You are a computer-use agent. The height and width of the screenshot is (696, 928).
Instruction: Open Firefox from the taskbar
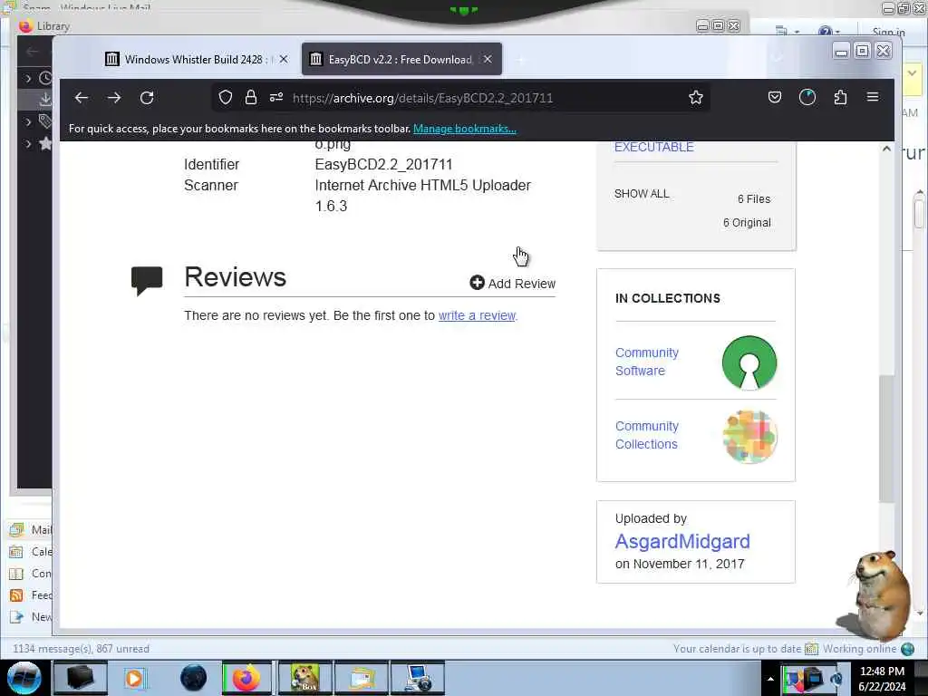coord(246,678)
